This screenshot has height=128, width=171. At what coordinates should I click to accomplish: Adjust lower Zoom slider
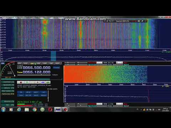point(102,106)
